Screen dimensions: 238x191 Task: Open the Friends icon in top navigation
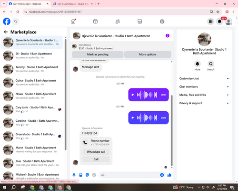tap(118, 21)
